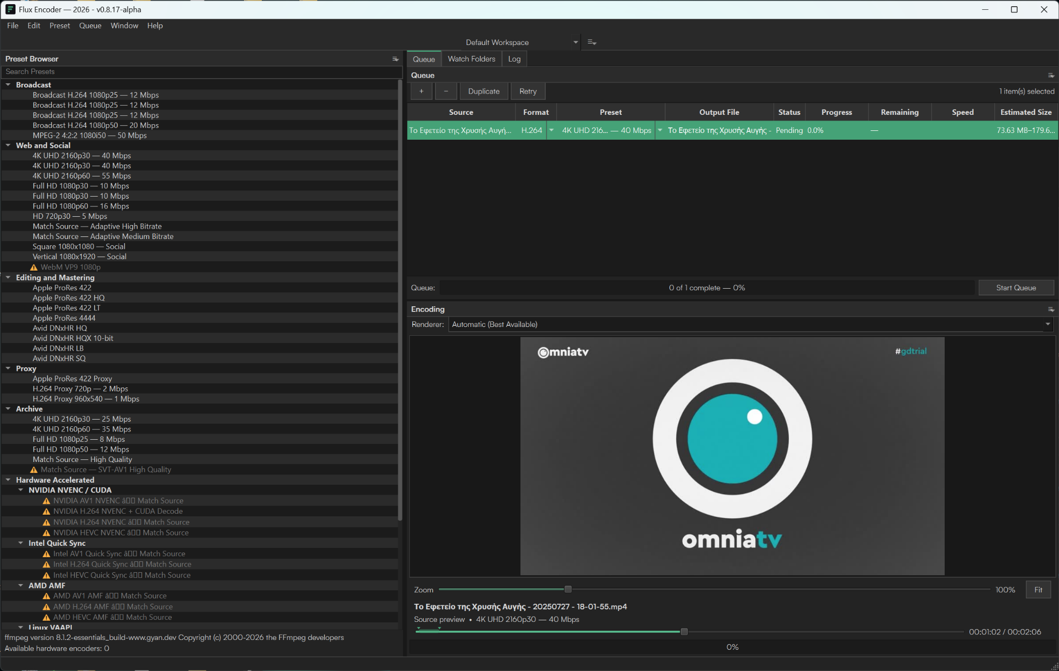
Task: Sort by the Estimated Size column header
Action: (x=1026, y=112)
